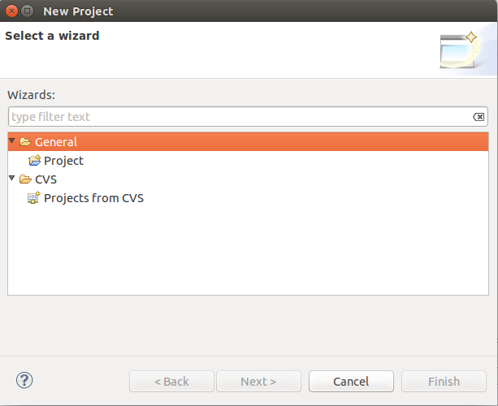Click the Next > button
This screenshot has width=498, height=406.
(258, 382)
